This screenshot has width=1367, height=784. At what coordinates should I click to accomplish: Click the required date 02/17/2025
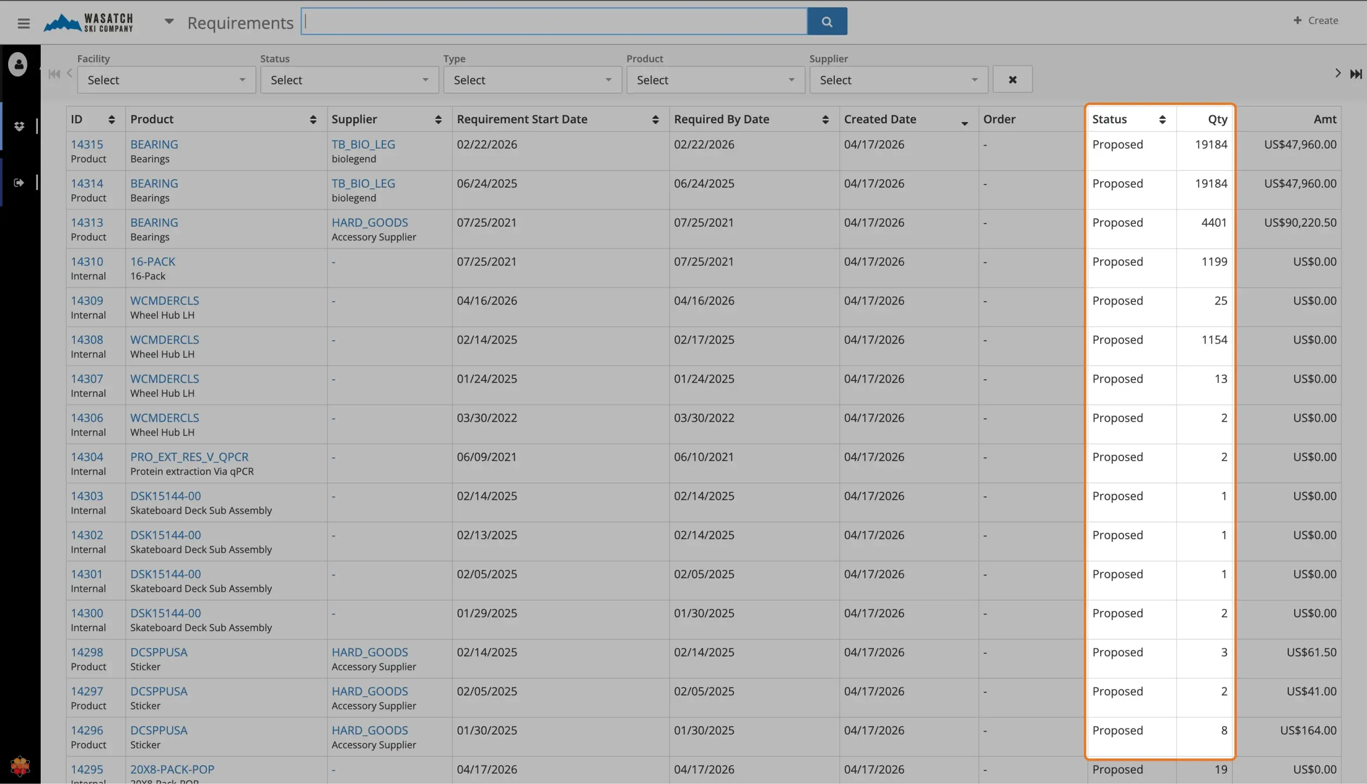click(704, 340)
